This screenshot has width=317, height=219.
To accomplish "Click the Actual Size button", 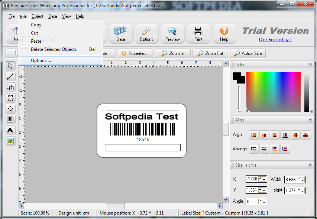I will pos(248,53).
